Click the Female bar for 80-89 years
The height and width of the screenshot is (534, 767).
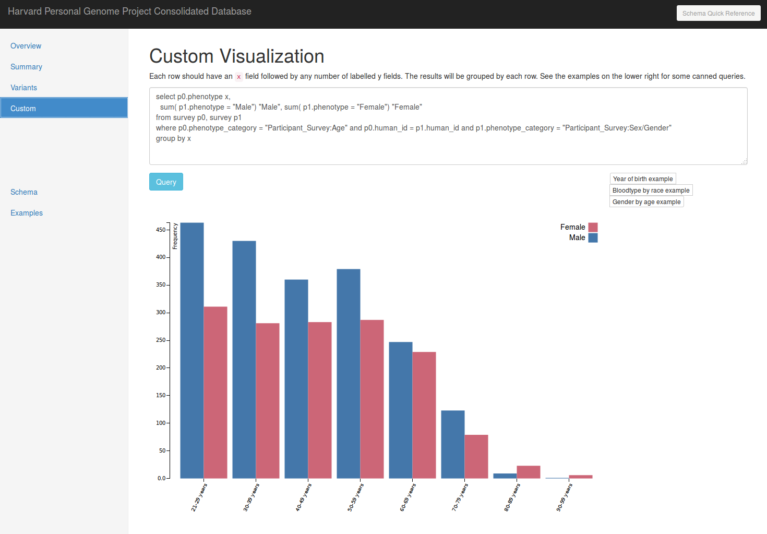529,472
